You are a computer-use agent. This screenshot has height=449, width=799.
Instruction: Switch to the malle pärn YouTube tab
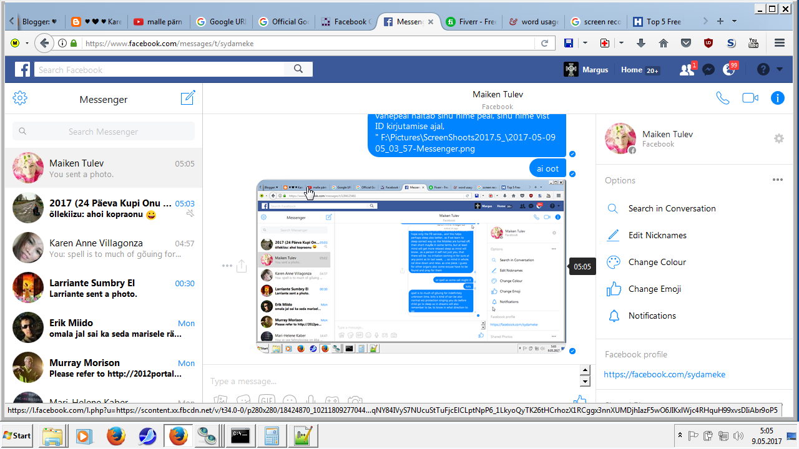pyautogui.click(x=158, y=21)
